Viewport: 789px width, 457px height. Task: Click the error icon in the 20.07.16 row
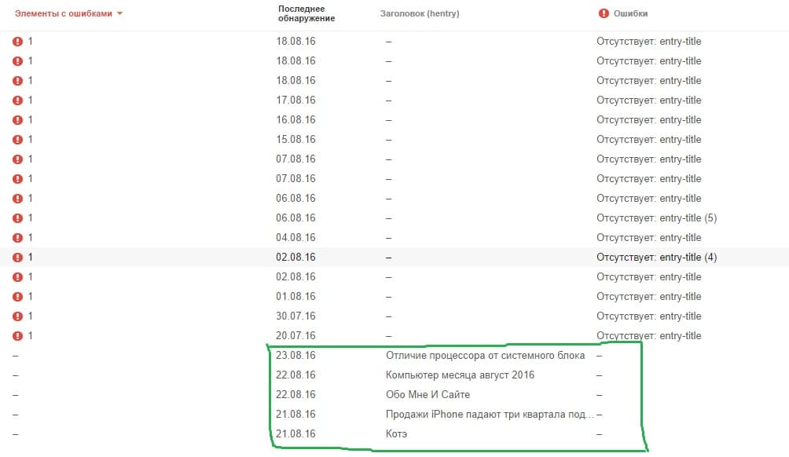coord(18,335)
